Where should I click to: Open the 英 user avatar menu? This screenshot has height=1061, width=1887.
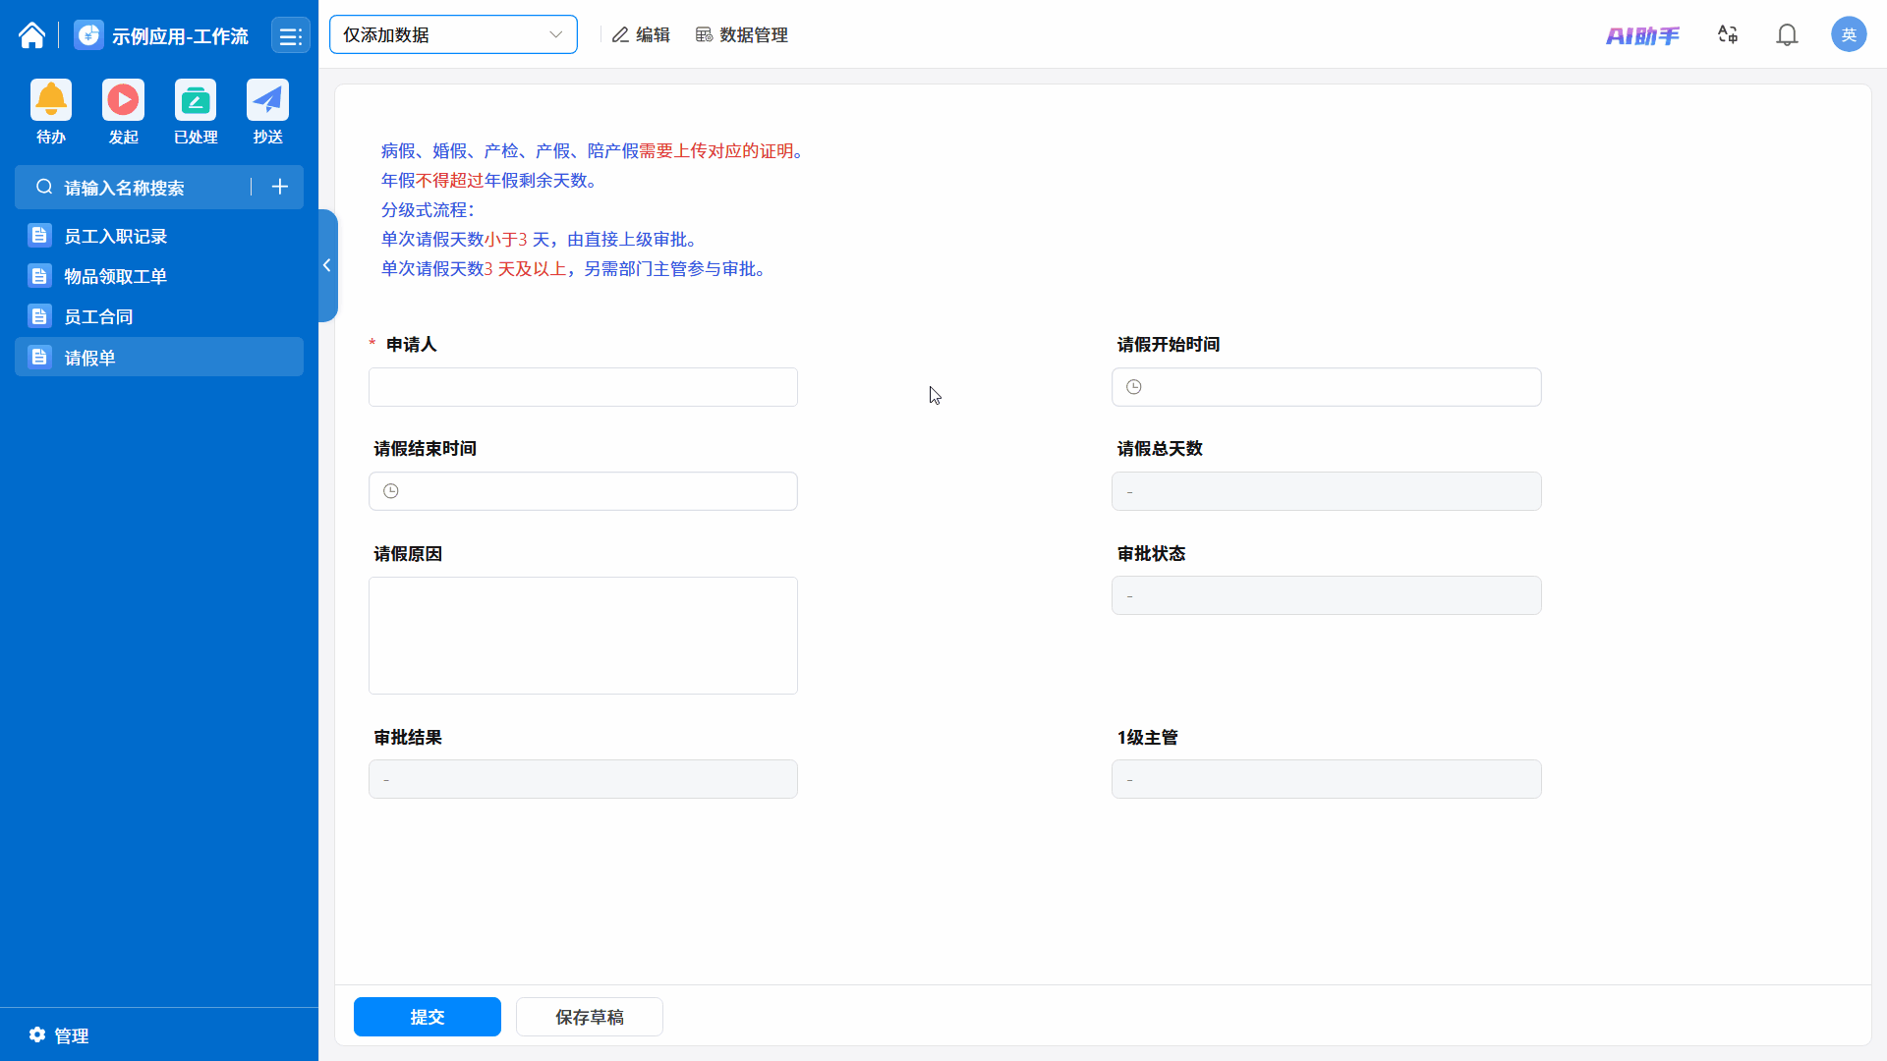point(1849,34)
